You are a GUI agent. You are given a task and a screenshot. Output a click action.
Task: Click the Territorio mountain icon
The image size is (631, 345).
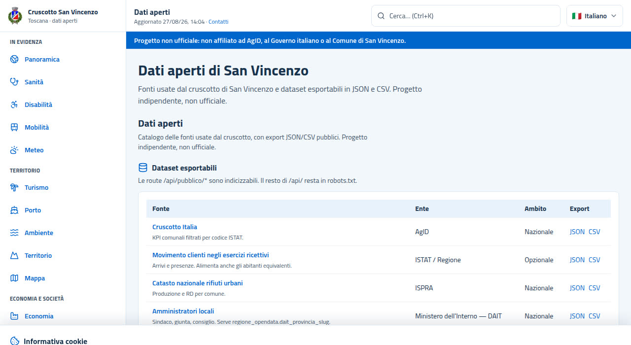[x=14, y=255]
